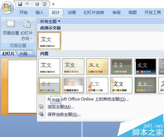This screenshot has width=164, height=137.
Task: Switch to the 开始 ribbon tab
Action: [x=23, y=12]
